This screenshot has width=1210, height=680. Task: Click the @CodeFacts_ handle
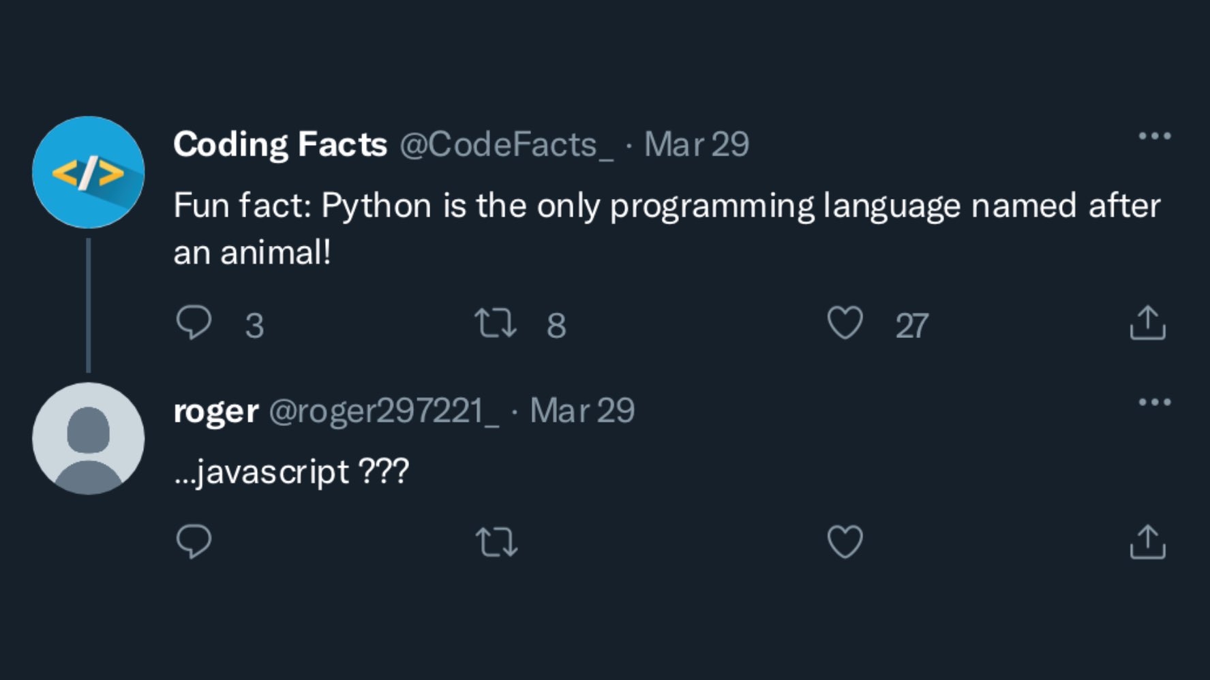[506, 144]
